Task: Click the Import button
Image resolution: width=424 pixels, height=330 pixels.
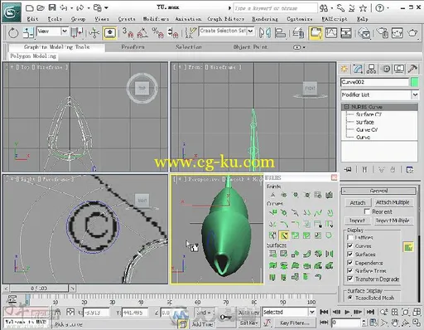Action: [357, 221]
